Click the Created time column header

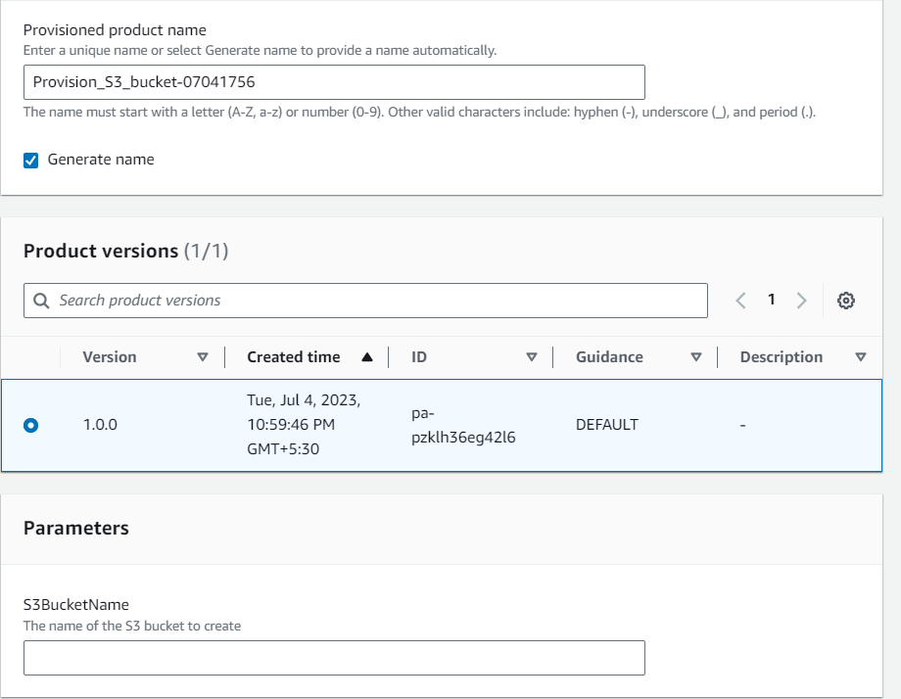[x=293, y=356]
